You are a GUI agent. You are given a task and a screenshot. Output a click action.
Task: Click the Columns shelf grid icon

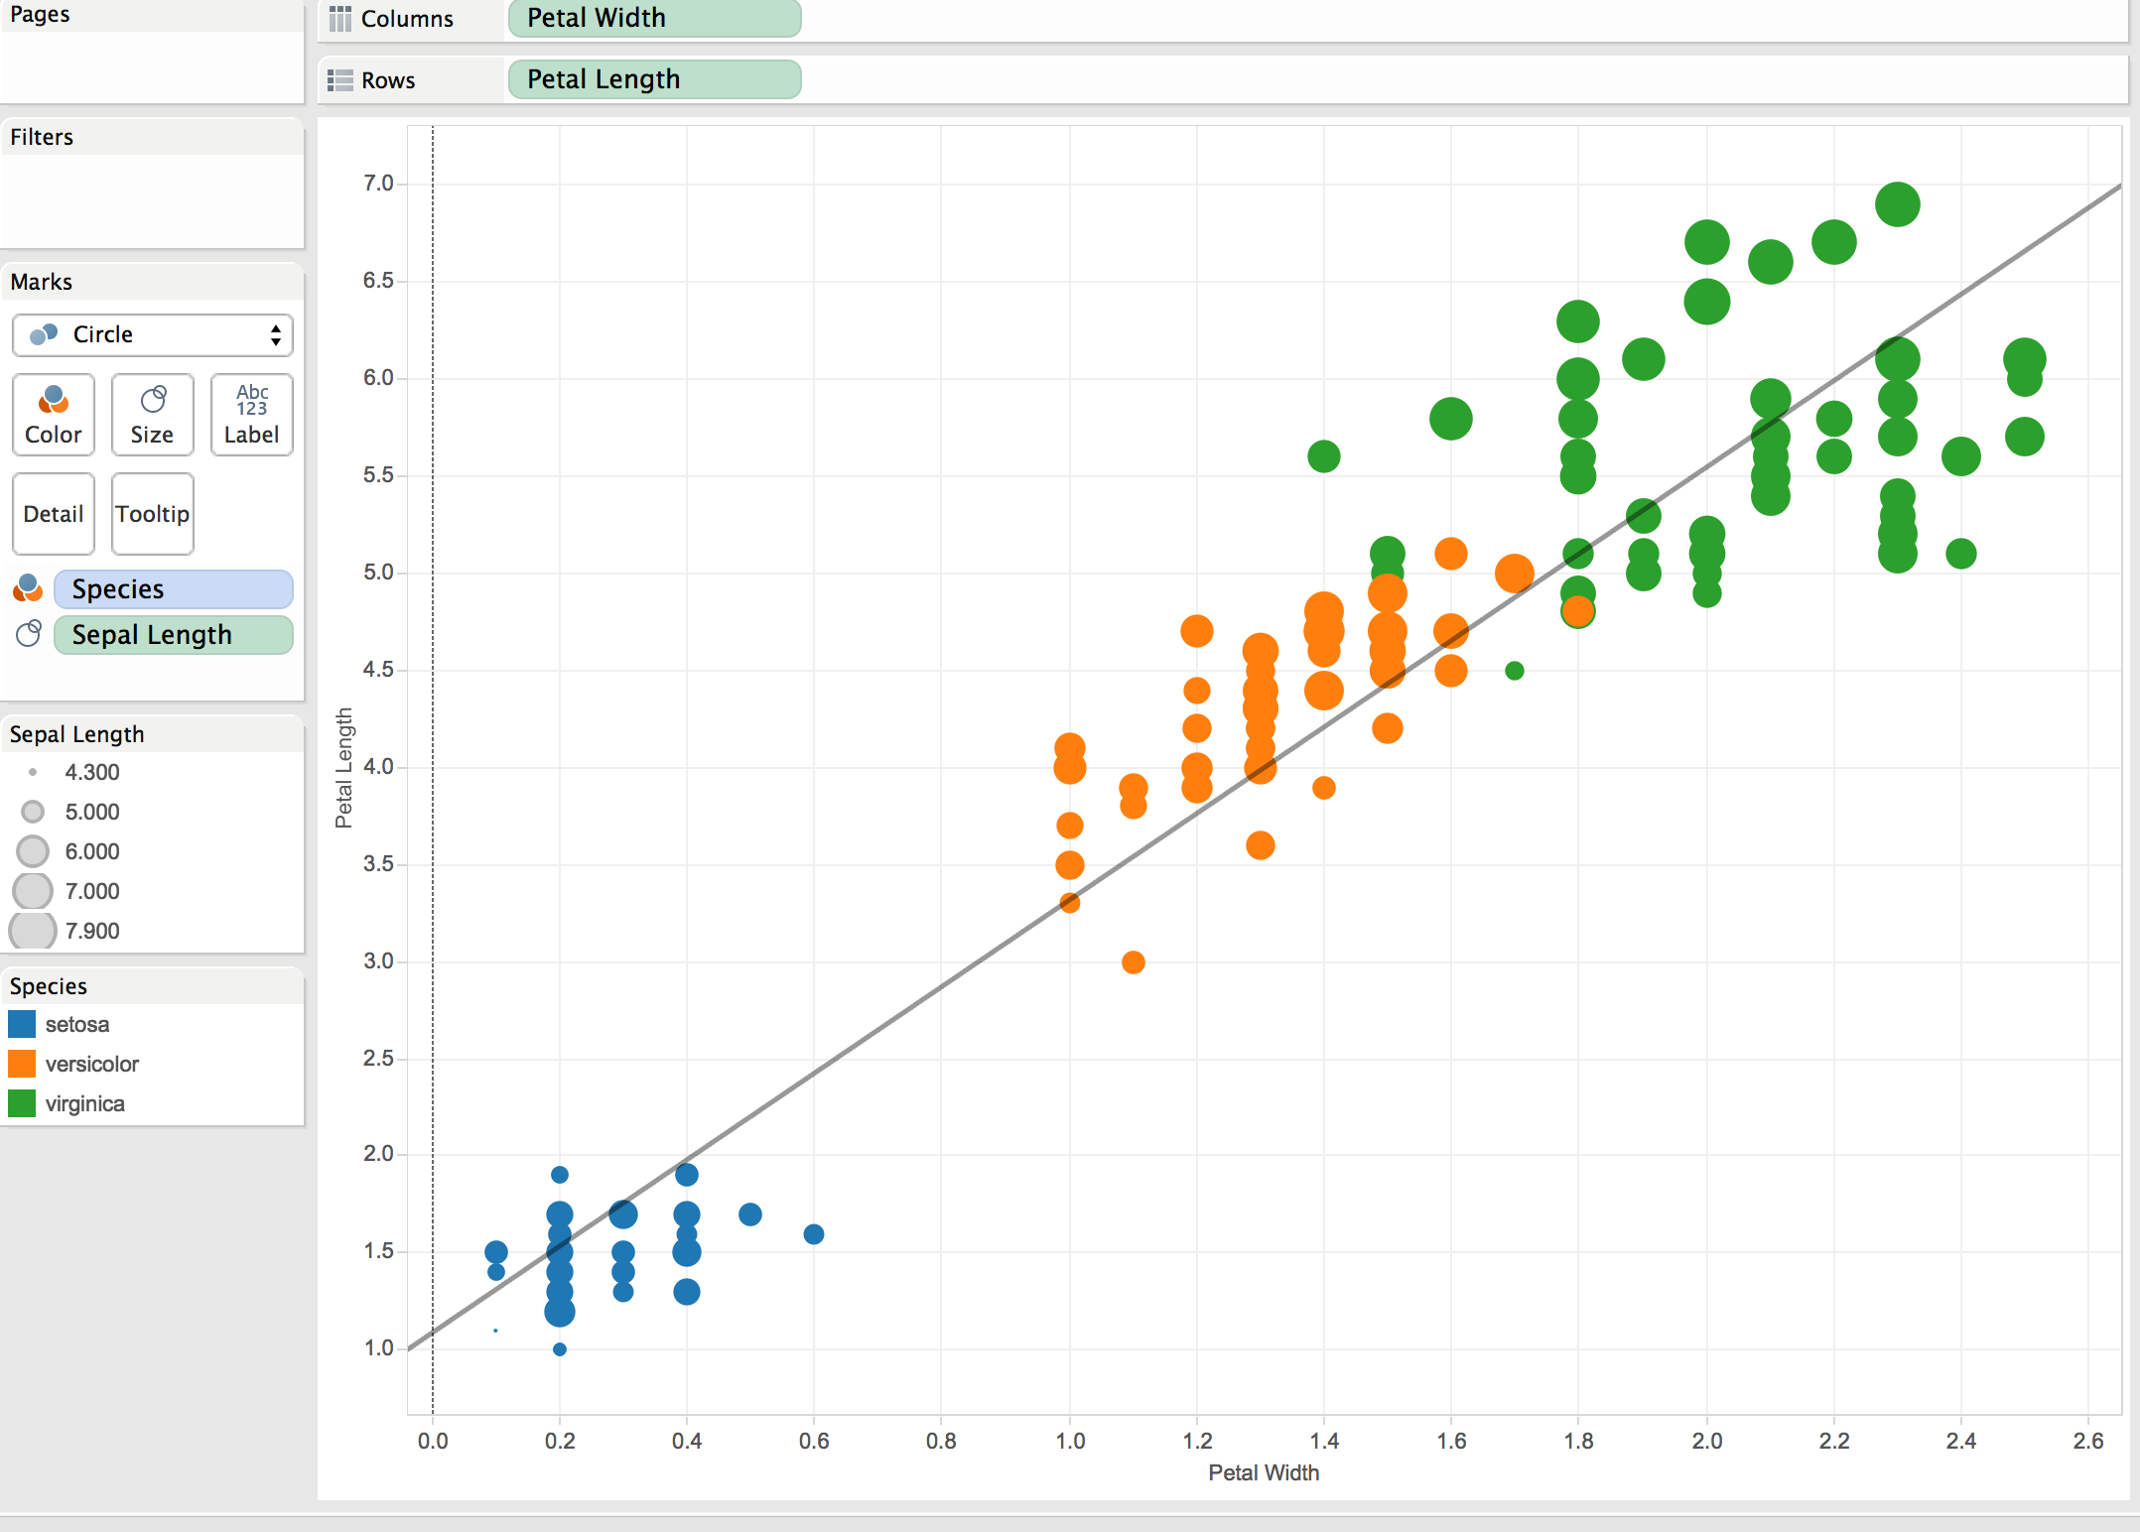point(340,19)
